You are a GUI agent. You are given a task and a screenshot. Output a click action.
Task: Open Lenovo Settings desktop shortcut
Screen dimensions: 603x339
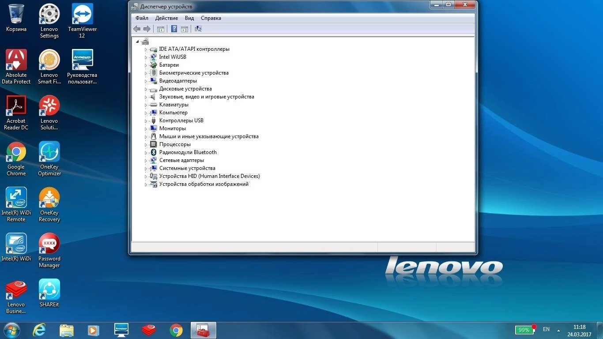pyautogui.click(x=49, y=21)
